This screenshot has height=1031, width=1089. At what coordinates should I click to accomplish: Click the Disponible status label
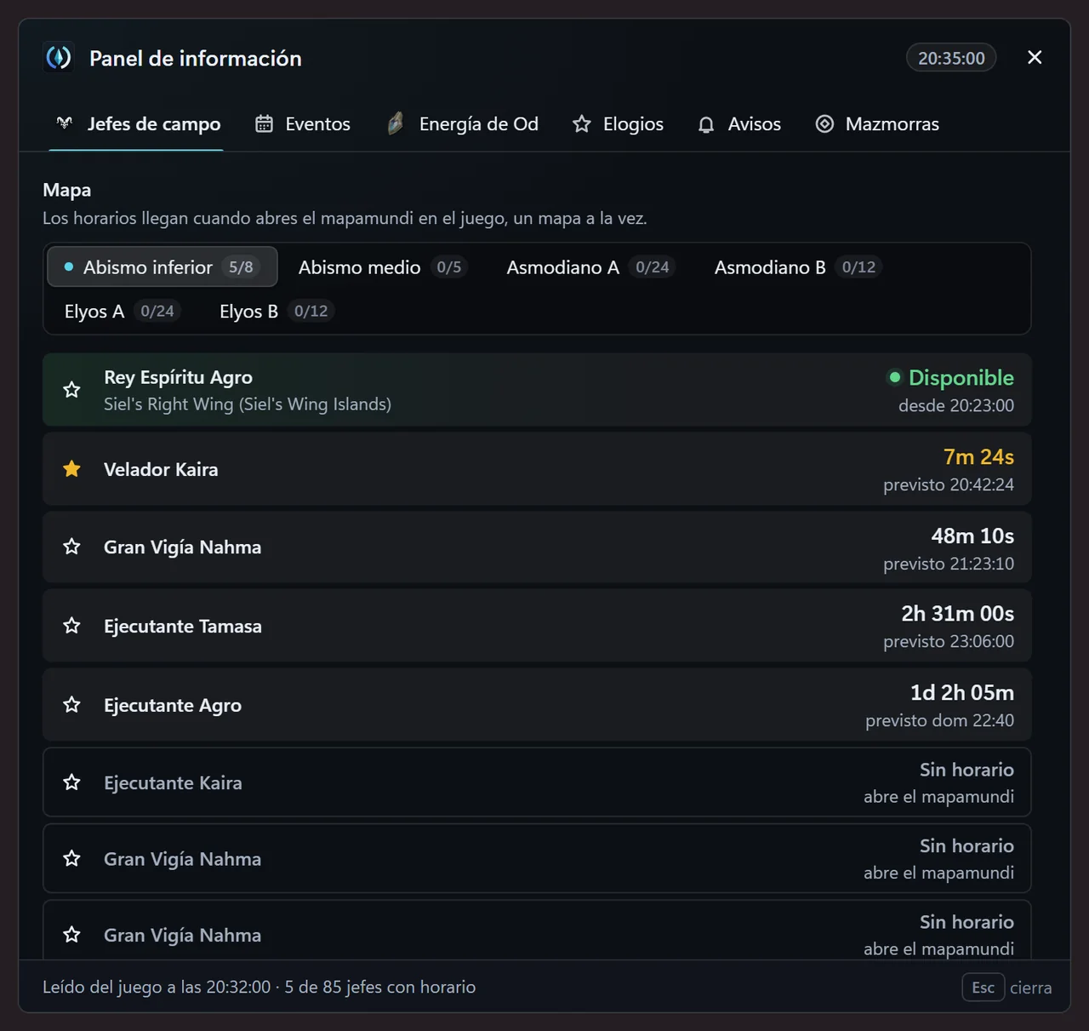click(x=961, y=377)
